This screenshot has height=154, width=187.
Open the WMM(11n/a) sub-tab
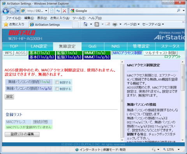(x=97, y=53)
